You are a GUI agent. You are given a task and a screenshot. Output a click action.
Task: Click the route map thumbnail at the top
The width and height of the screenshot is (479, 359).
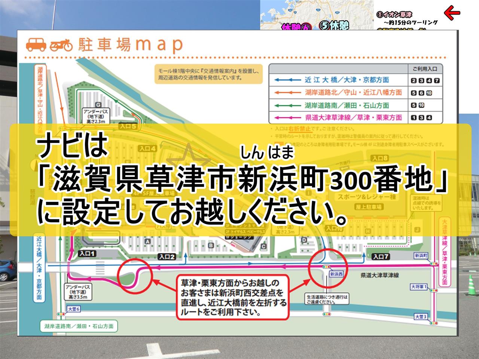[x=317, y=15]
